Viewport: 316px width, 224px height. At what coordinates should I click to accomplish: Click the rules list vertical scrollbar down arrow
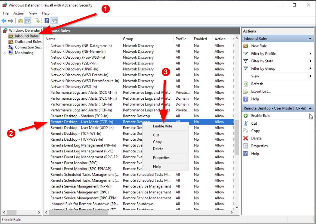tap(237, 207)
